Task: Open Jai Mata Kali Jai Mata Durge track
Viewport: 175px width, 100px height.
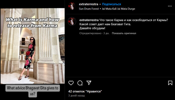Action: (x=118, y=9)
